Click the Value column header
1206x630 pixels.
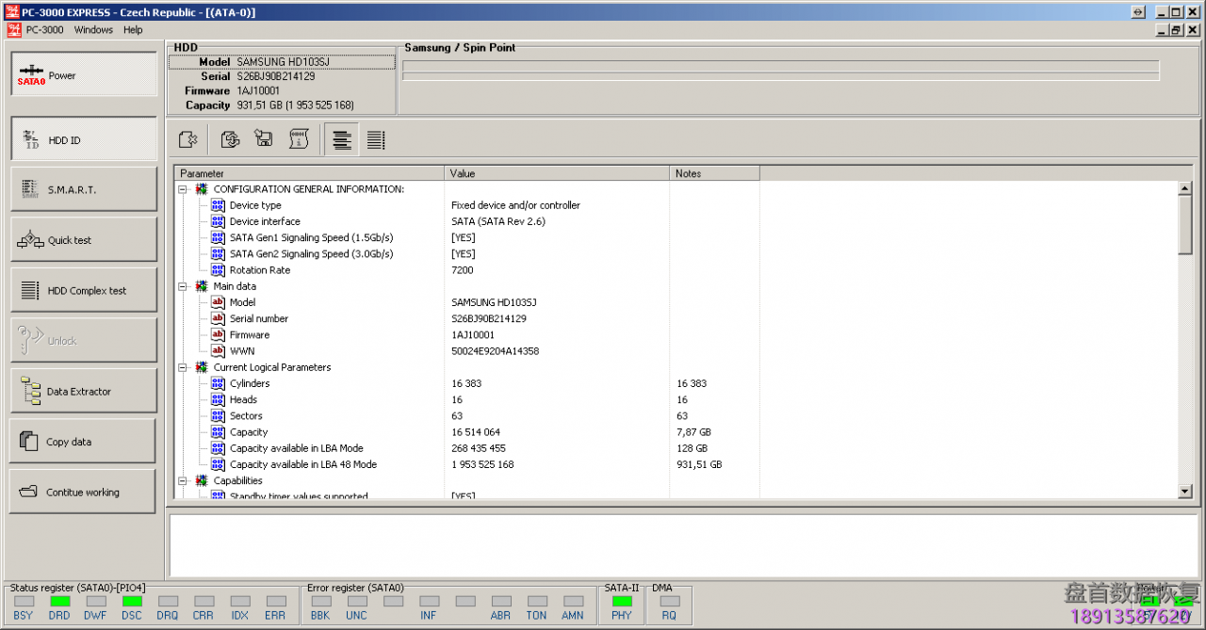point(556,173)
